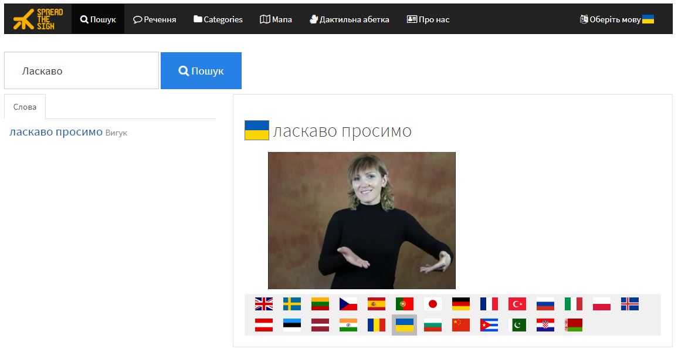Play the sign language video thumbnail
Viewport: 678px width, 352px height.
[362, 221]
